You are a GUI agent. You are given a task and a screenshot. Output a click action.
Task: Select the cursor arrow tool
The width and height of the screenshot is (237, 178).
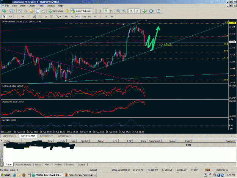[4, 16]
